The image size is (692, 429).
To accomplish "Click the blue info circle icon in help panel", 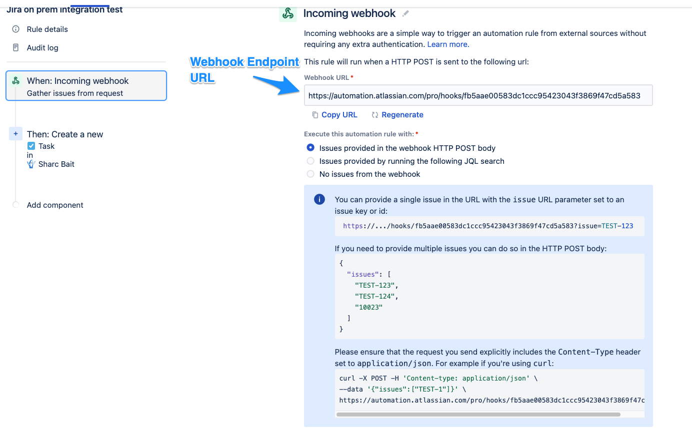I will pyautogui.click(x=319, y=199).
